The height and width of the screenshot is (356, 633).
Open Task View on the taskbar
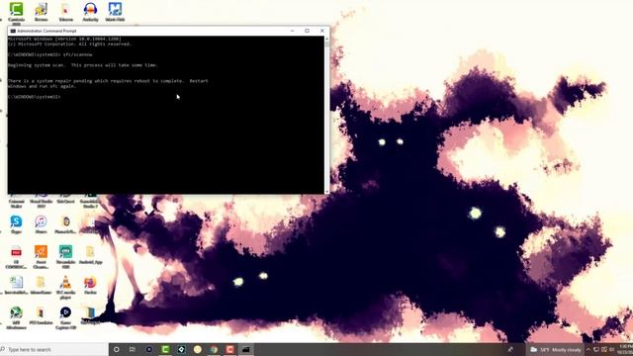pyautogui.click(x=132, y=349)
